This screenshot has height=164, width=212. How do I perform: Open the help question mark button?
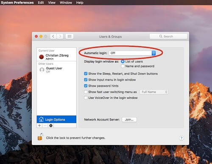[181, 138]
